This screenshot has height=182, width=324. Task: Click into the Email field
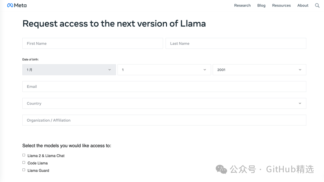point(164,87)
